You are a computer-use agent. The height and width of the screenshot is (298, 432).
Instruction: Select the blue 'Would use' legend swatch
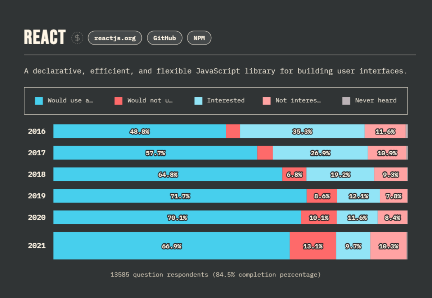40,101
